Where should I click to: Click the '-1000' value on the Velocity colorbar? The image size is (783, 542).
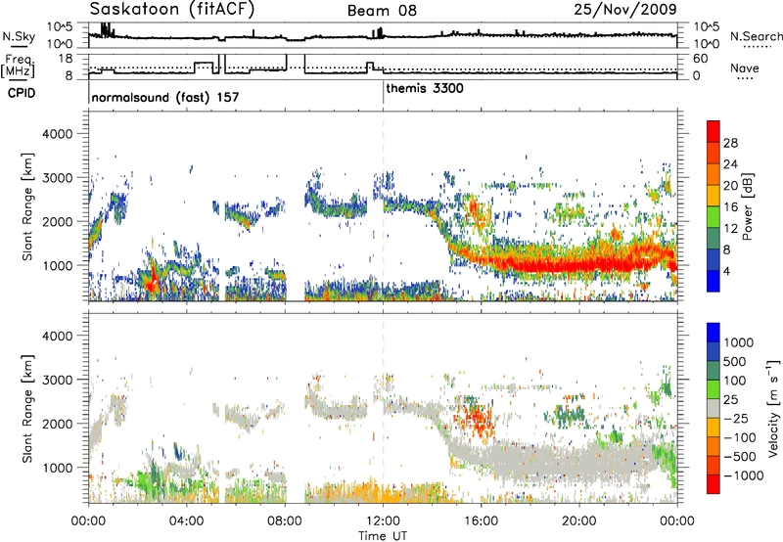pos(743,475)
